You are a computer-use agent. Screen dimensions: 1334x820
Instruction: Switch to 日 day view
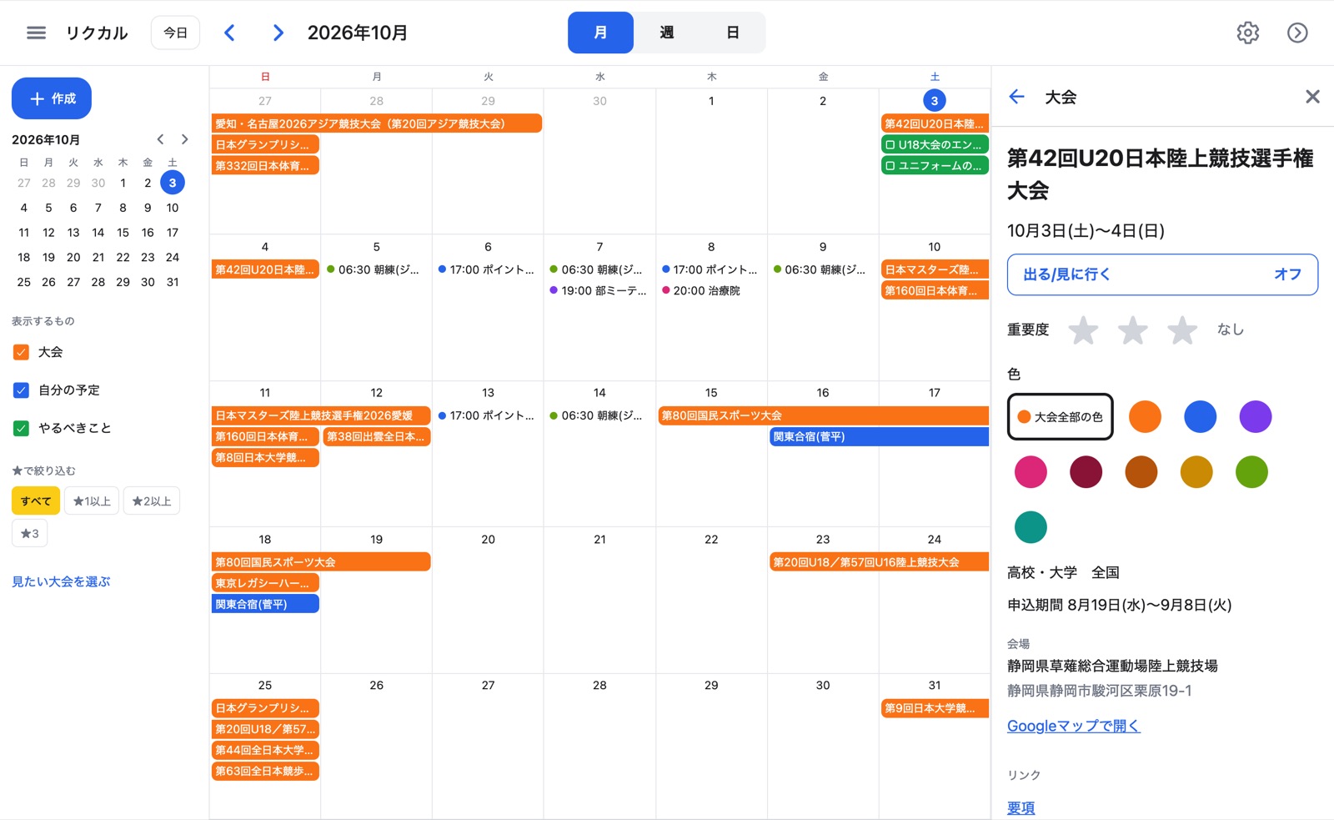click(x=732, y=33)
